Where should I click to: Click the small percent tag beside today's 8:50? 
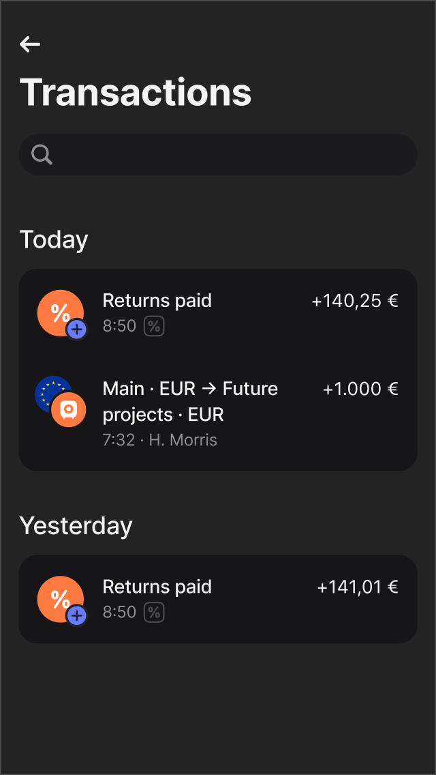coord(155,326)
